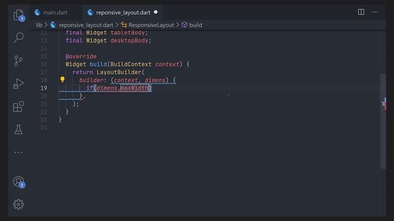Open the editor More Actions ellipsis
394x221 pixels.
(x=375, y=12)
